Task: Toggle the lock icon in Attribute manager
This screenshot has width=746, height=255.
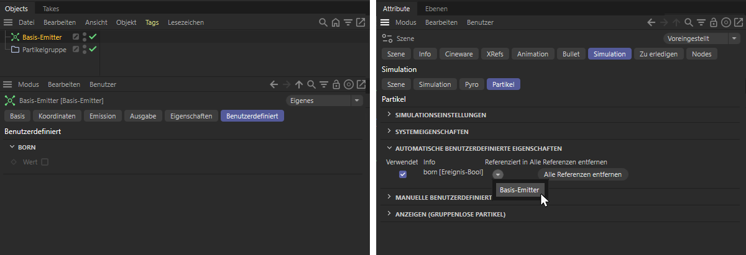Action: [714, 22]
